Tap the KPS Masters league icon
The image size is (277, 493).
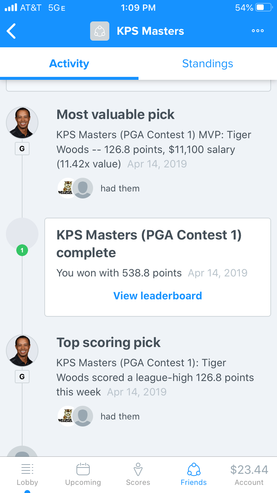pos(100,31)
